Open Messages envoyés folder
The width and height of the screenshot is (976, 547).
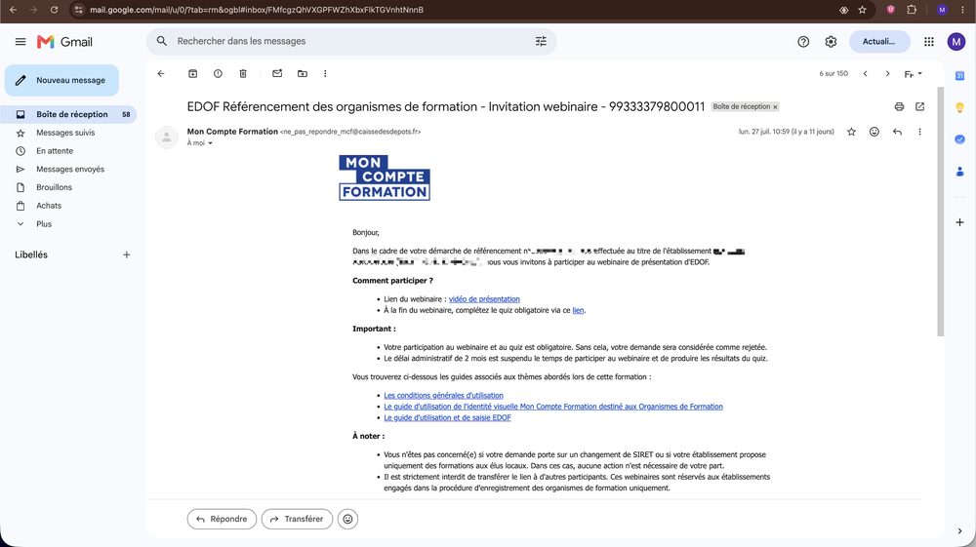(68, 169)
